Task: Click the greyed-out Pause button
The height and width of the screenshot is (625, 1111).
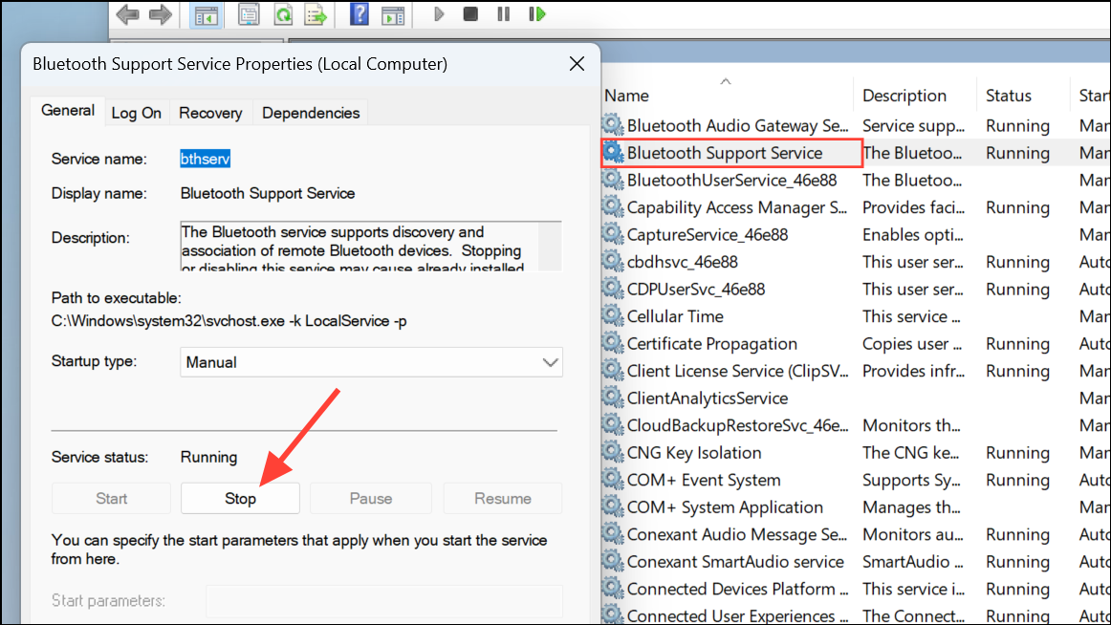Action: click(371, 498)
